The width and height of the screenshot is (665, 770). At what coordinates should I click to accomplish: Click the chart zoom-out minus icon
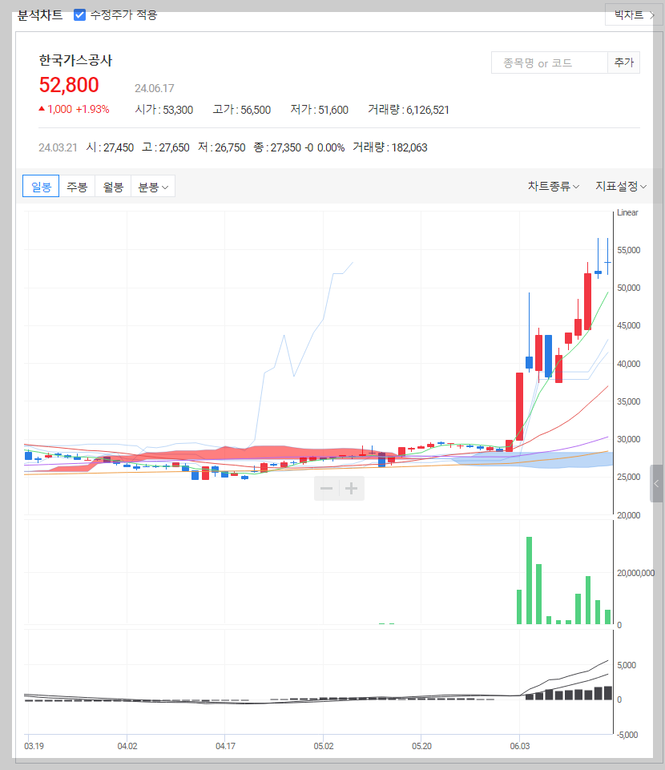pos(327,488)
